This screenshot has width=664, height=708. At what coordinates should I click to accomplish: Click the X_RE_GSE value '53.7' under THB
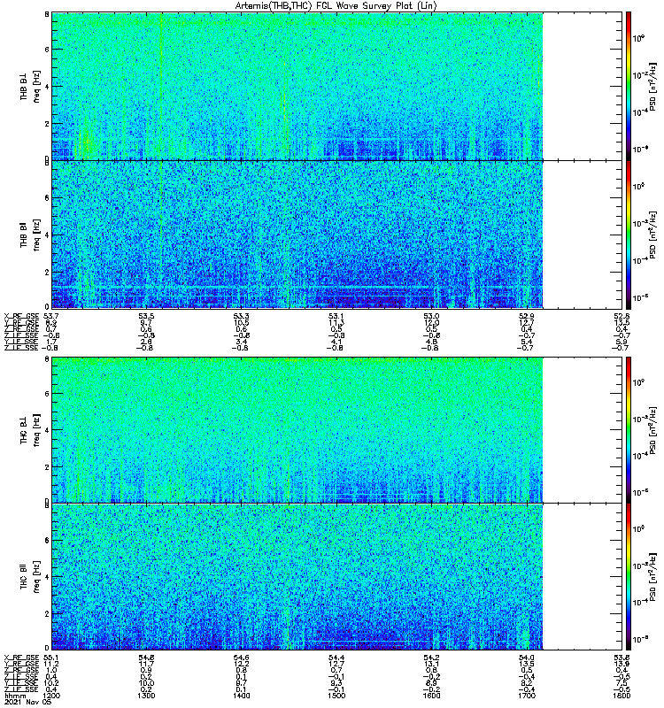pyautogui.click(x=51, y=316)
